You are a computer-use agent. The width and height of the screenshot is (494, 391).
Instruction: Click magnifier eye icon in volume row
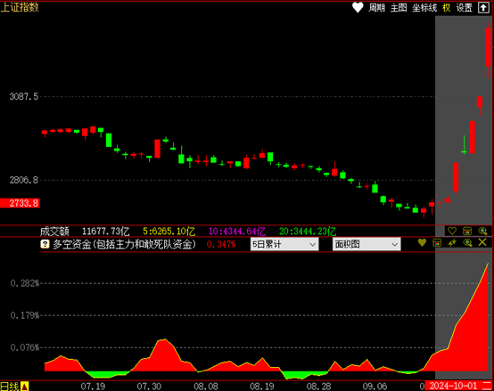pos(482,231)
